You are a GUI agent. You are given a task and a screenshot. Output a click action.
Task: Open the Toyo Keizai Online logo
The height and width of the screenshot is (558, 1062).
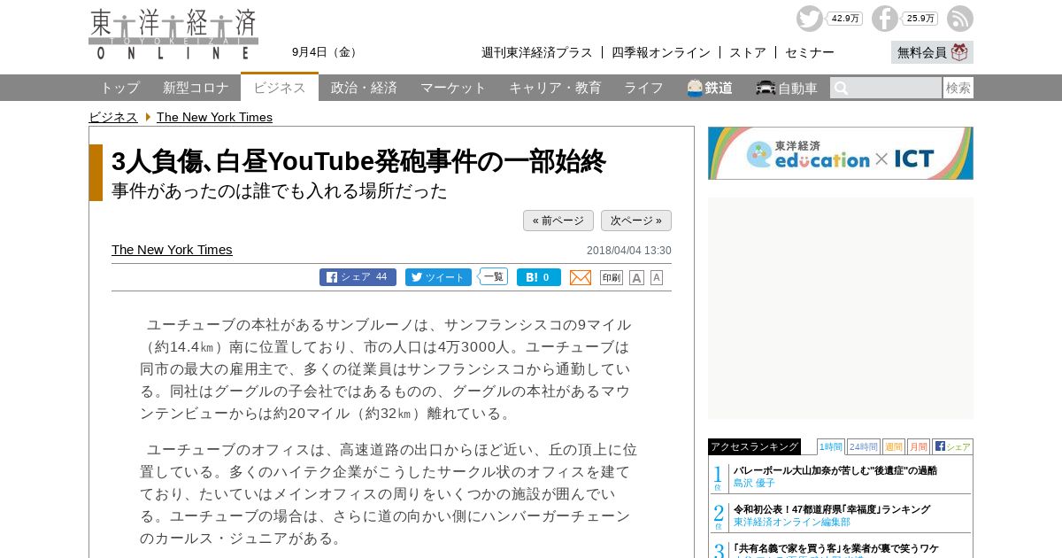pyautogui.click(x=173, y=35)
